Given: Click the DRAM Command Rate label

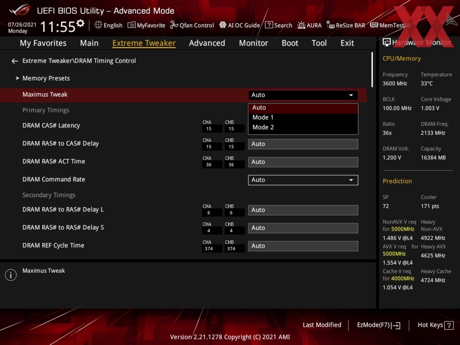Looking at the screenshot, I should [53, 179].
